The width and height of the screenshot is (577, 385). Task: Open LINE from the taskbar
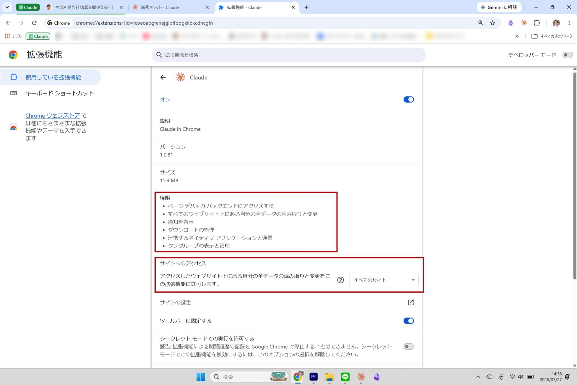[345, 377]
